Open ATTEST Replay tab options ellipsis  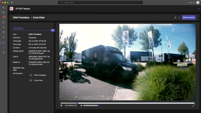coord(198,8)
